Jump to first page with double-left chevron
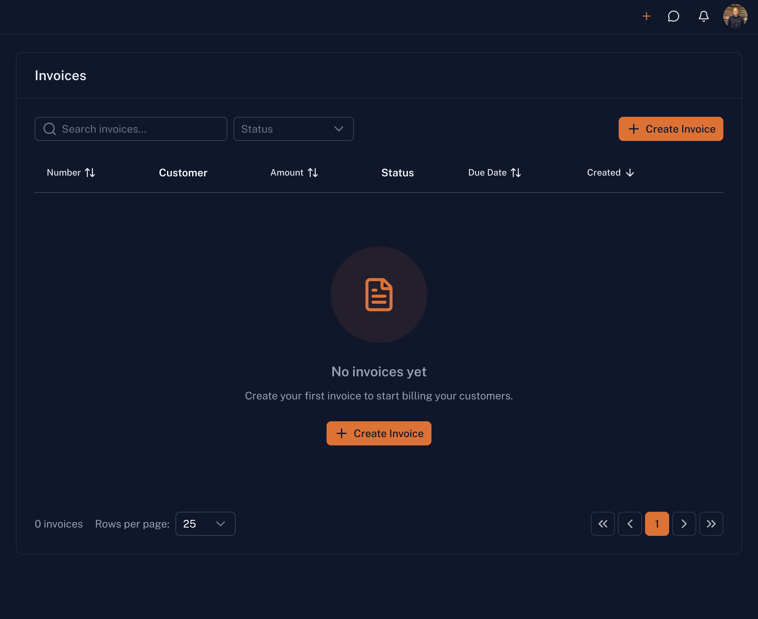This screenshot has height=619, width=758. (x=603, y=524)
